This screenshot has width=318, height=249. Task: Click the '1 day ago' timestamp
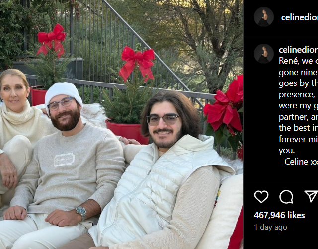(x=270, y=227)
